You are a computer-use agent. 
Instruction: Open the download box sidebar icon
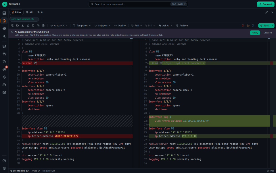tap(4, 93)
